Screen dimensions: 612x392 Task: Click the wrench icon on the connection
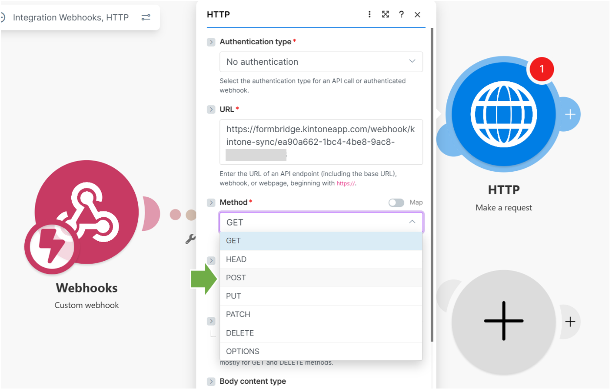point(190,239)
